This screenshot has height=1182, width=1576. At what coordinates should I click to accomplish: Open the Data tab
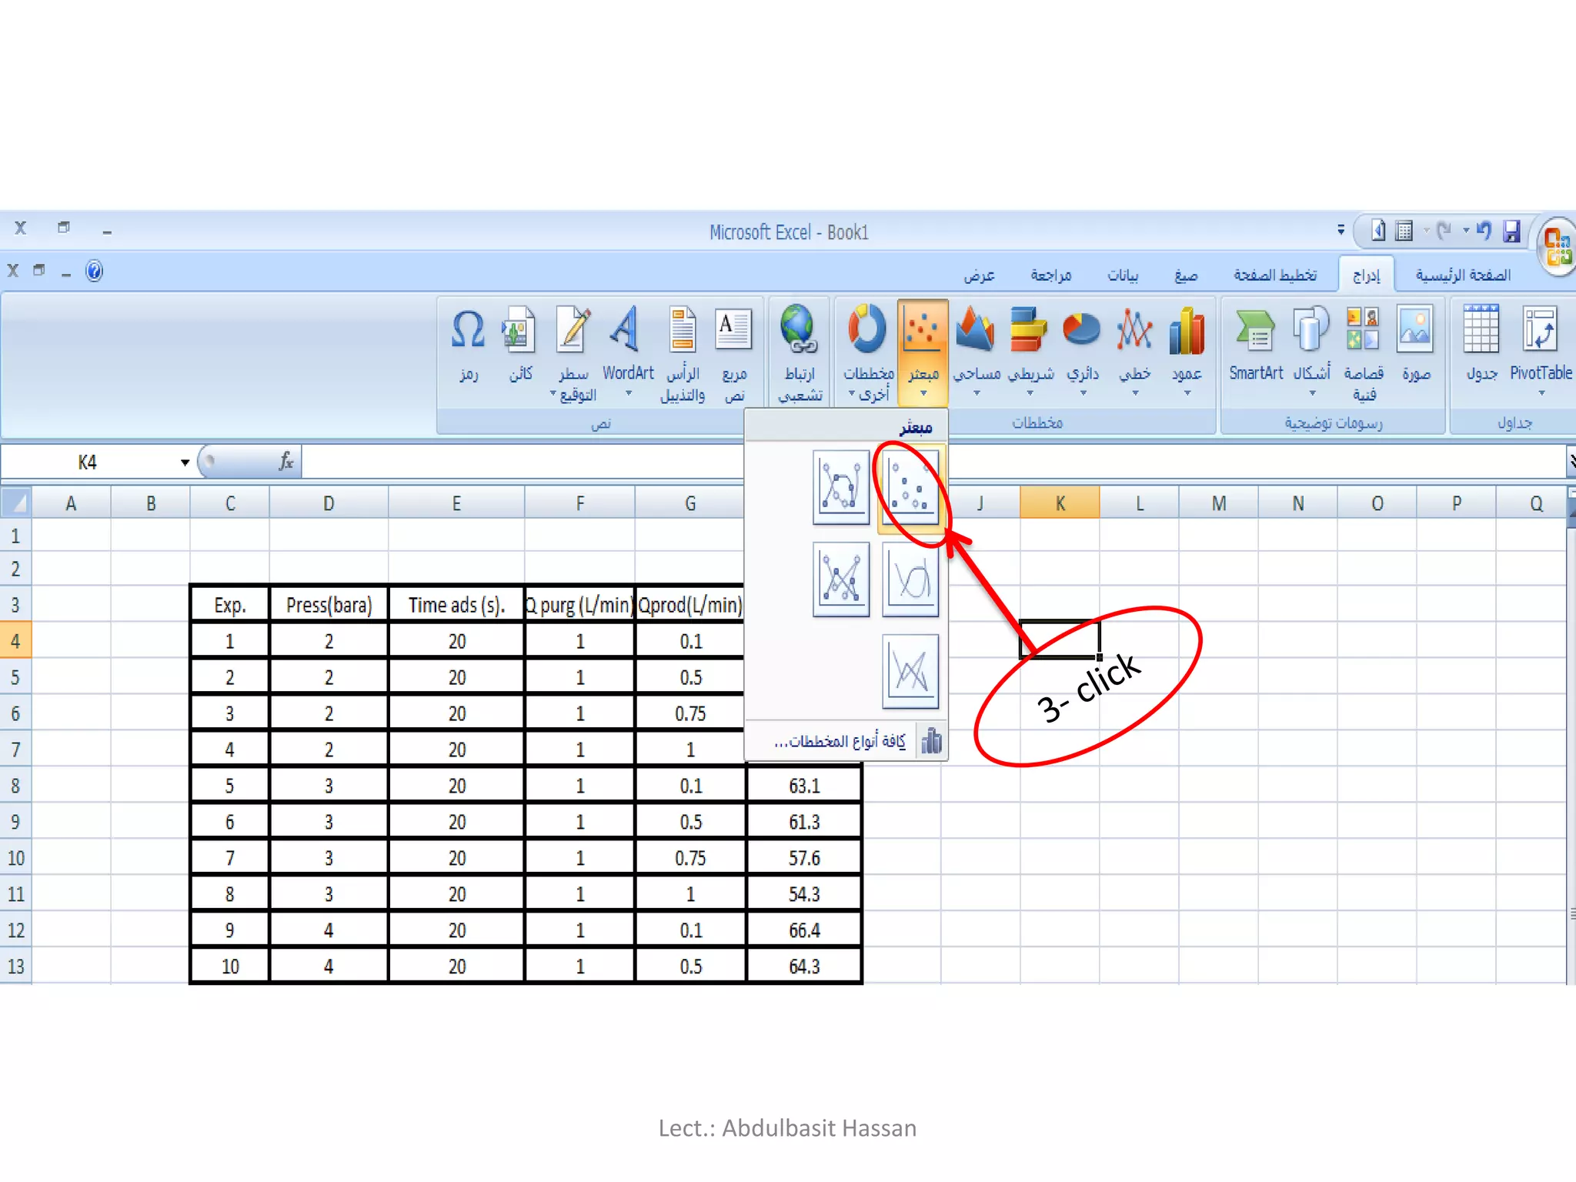coord(1123,275)
